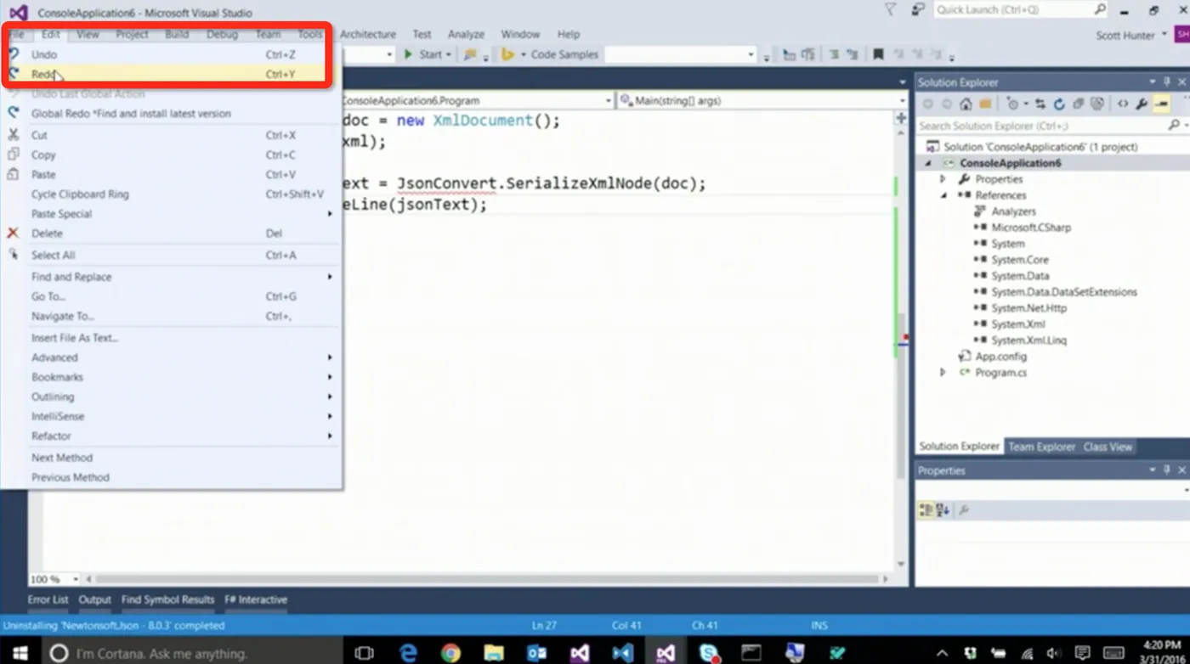This screenshot has height=664, width=1190.
Task: Click View Code icon in Solution Explorer
Action: [x=1123, y=104]
